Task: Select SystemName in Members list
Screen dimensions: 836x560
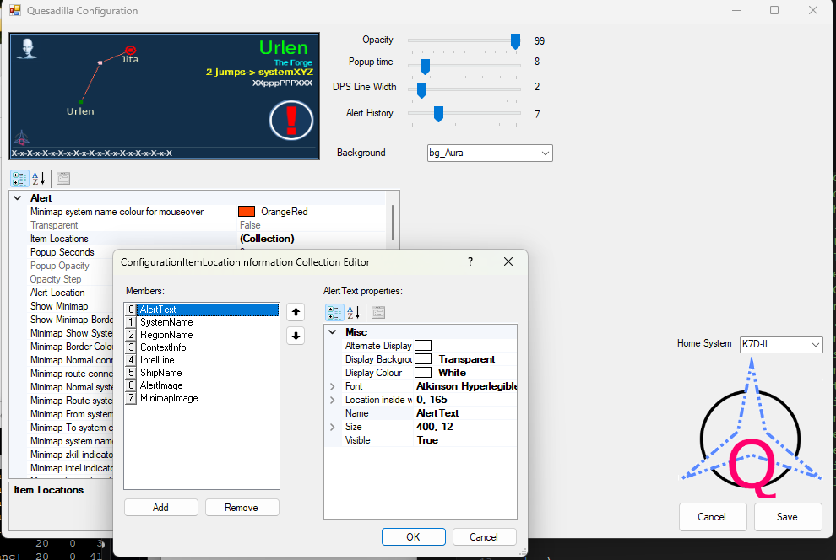Action: 166,322
